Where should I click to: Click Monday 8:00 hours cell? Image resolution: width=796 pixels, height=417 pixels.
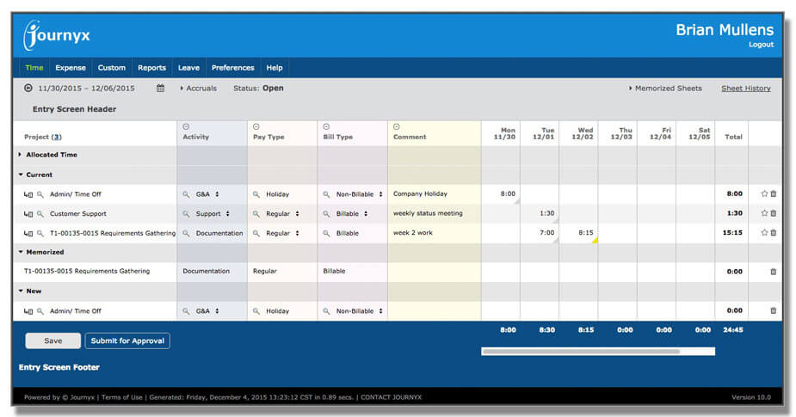(501, 193)
